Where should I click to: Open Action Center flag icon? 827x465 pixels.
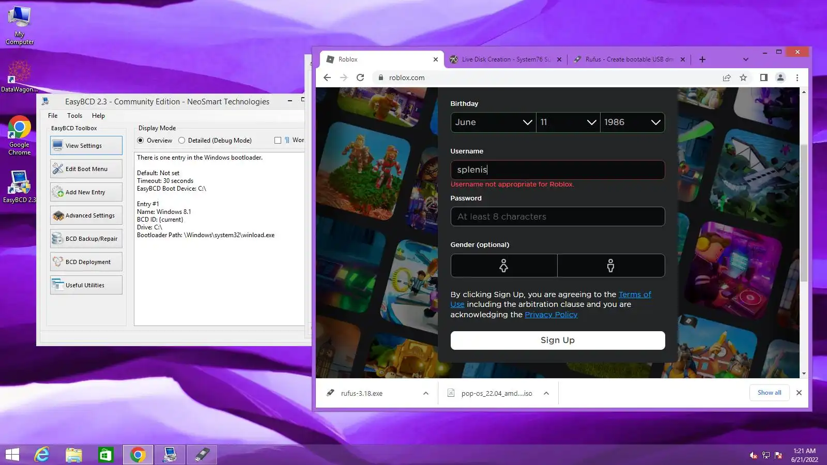tap(778, 455)
